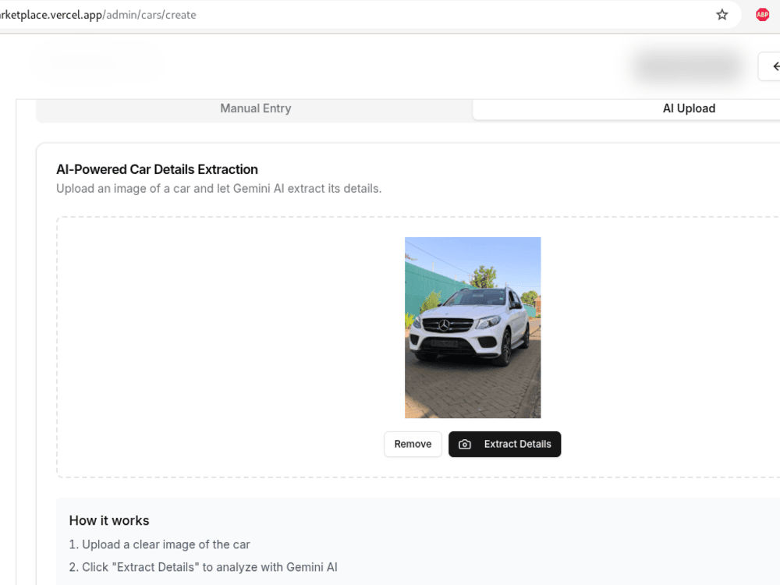Click the 'How it works' heading
780x585 pixels.
(109, 520)
